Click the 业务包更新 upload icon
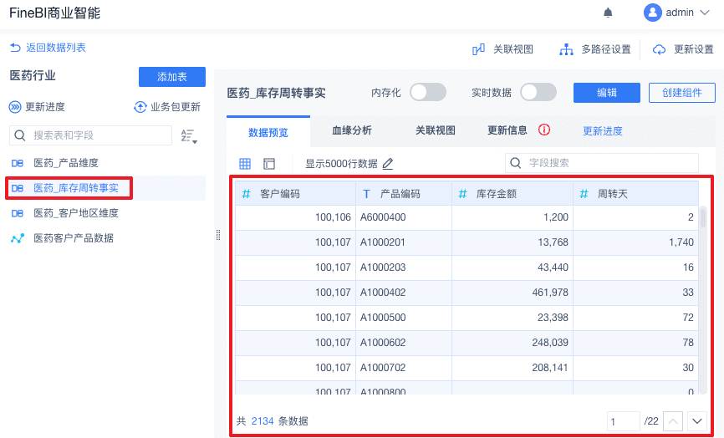 [x=140, y=107]
